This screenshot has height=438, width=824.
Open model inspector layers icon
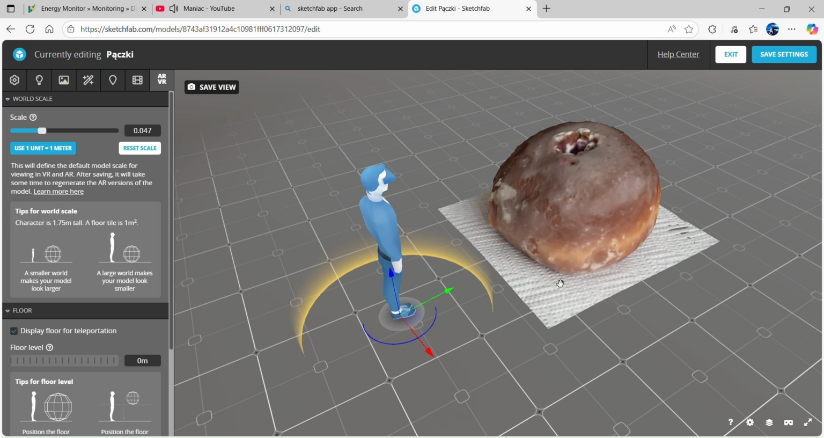click(769, 422)
